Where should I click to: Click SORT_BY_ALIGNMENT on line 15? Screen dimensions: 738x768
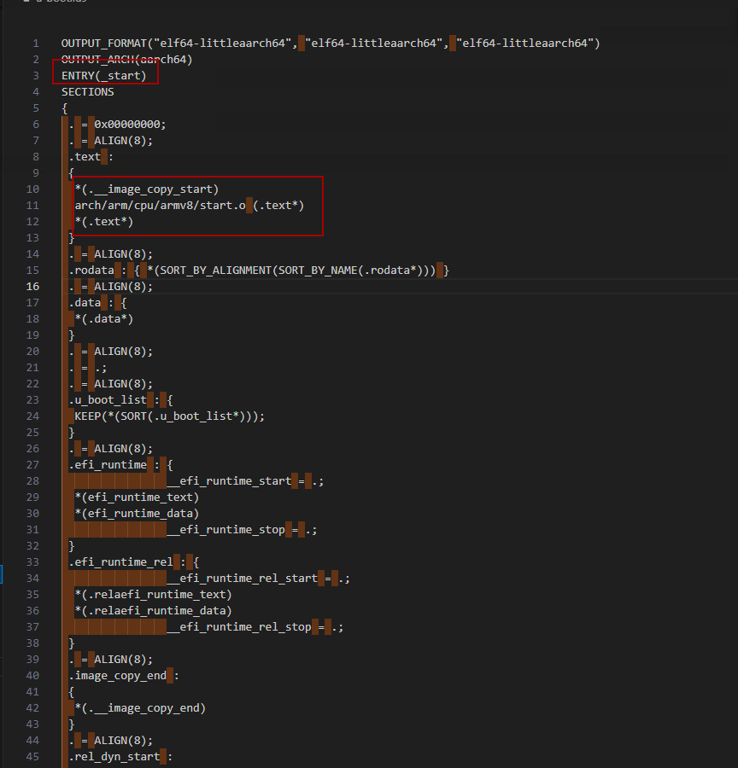pos(216,271)
